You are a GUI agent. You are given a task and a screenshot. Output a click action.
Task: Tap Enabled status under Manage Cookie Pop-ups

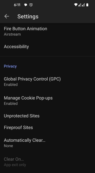click(x=11, y=103)
